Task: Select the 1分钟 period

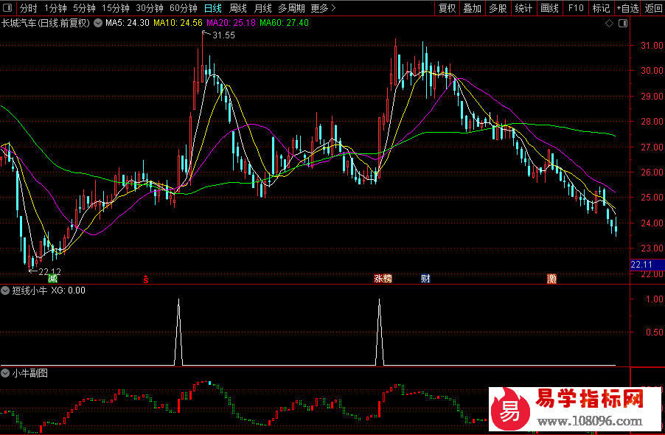Action: [55, 8]
